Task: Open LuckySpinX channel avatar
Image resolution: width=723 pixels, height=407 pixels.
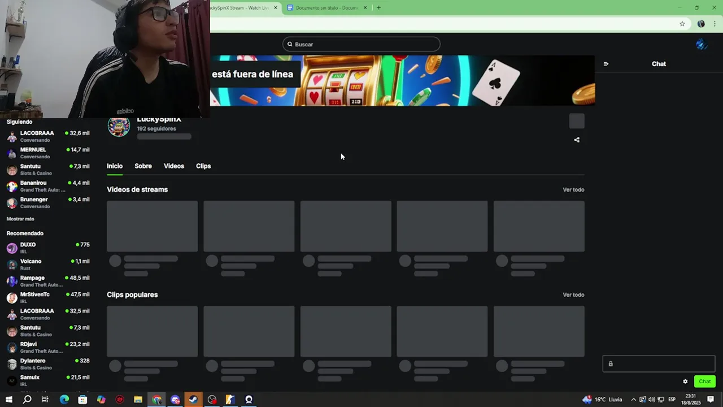Action: coord(119,125)
